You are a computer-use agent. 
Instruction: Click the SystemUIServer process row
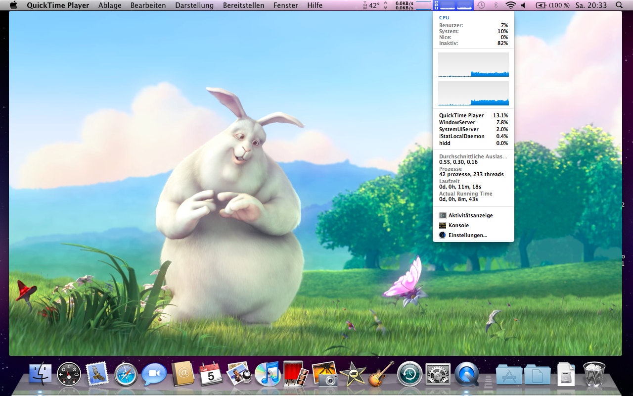(x=473, y=129)
